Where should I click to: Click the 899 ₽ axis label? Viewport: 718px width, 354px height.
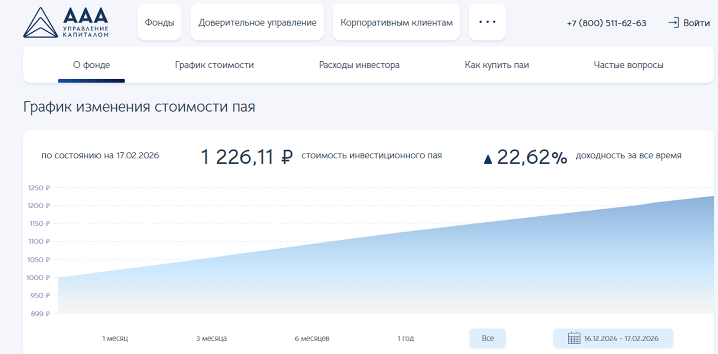[40, 314]
